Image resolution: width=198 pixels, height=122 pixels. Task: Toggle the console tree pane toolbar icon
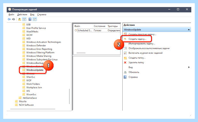[24, 19]
